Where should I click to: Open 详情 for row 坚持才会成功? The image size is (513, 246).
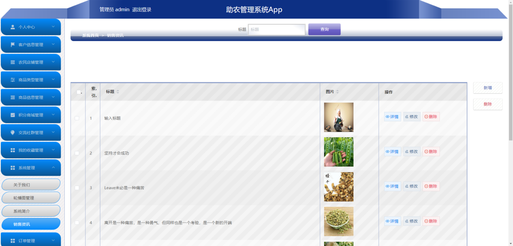(x=393, y=151)
